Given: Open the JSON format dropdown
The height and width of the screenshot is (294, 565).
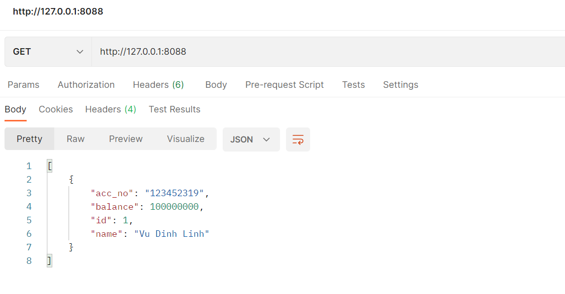Looking at the screenshot, I should click(251, 139).
